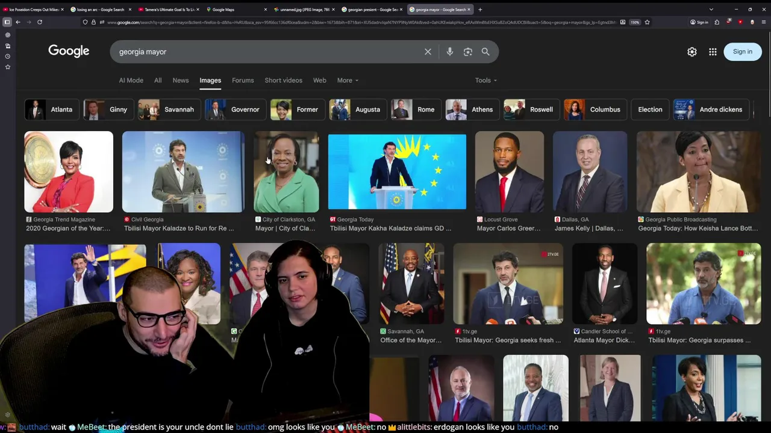The width and height of the screenshot is (771, 433).
Task: Filter images by the Rome chip
Action: click(x=416, y=109)
